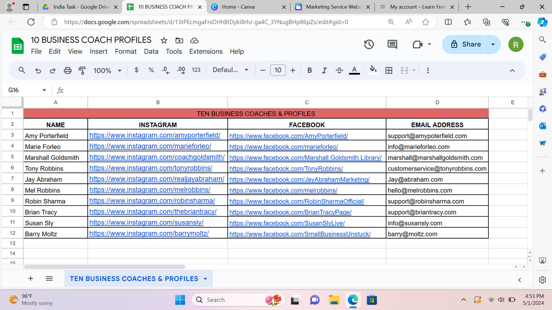Open the three-dot More toolbar options
Viewport: 552px width, 310px height.
click(x=428, y=70)
